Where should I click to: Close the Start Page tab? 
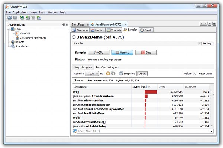point(88,24)
